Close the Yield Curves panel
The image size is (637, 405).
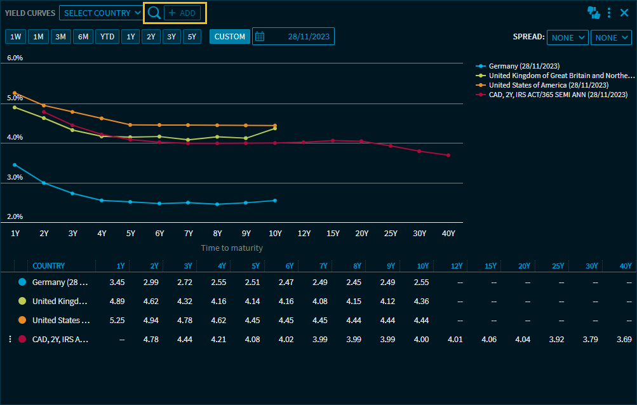pyautogui.click(x=624, y=13)
